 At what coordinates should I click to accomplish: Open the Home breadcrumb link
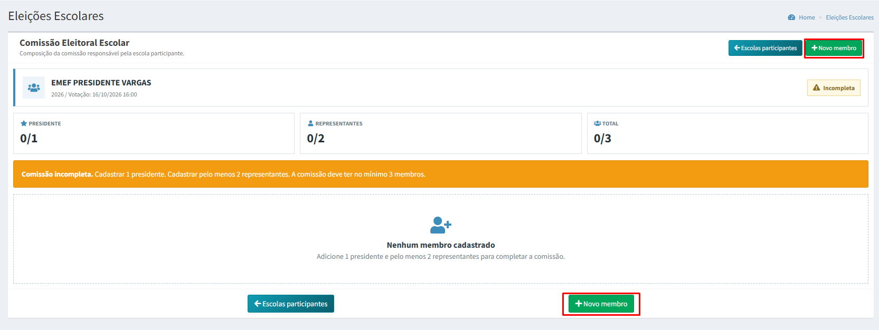pos(807,17)
